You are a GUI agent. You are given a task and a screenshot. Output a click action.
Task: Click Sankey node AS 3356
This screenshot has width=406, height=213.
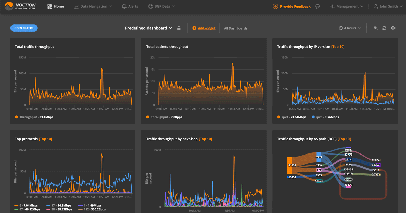click(x=319, y=165)
